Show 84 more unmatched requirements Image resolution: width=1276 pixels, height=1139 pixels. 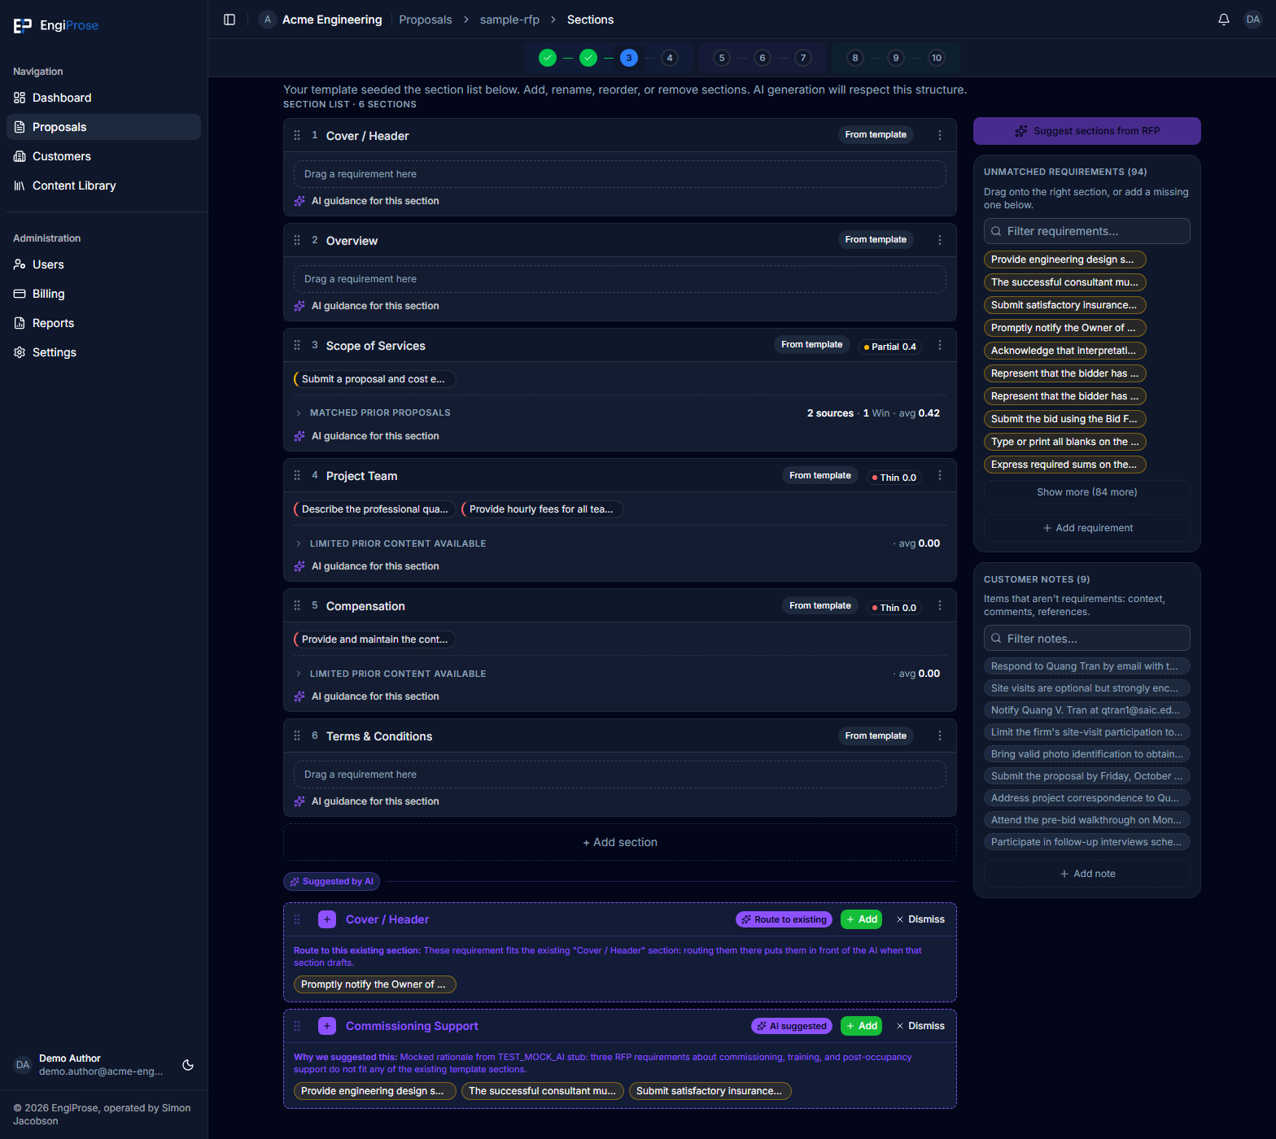click(x=1087, y=492)
